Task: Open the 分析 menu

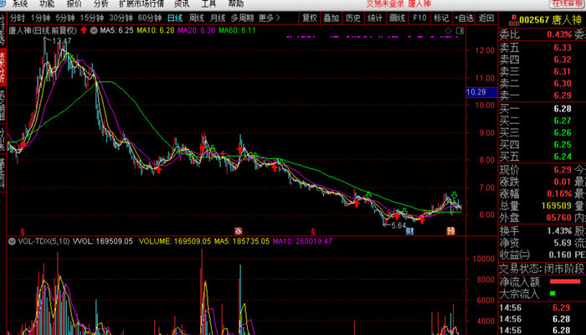Action: [101, 3]
